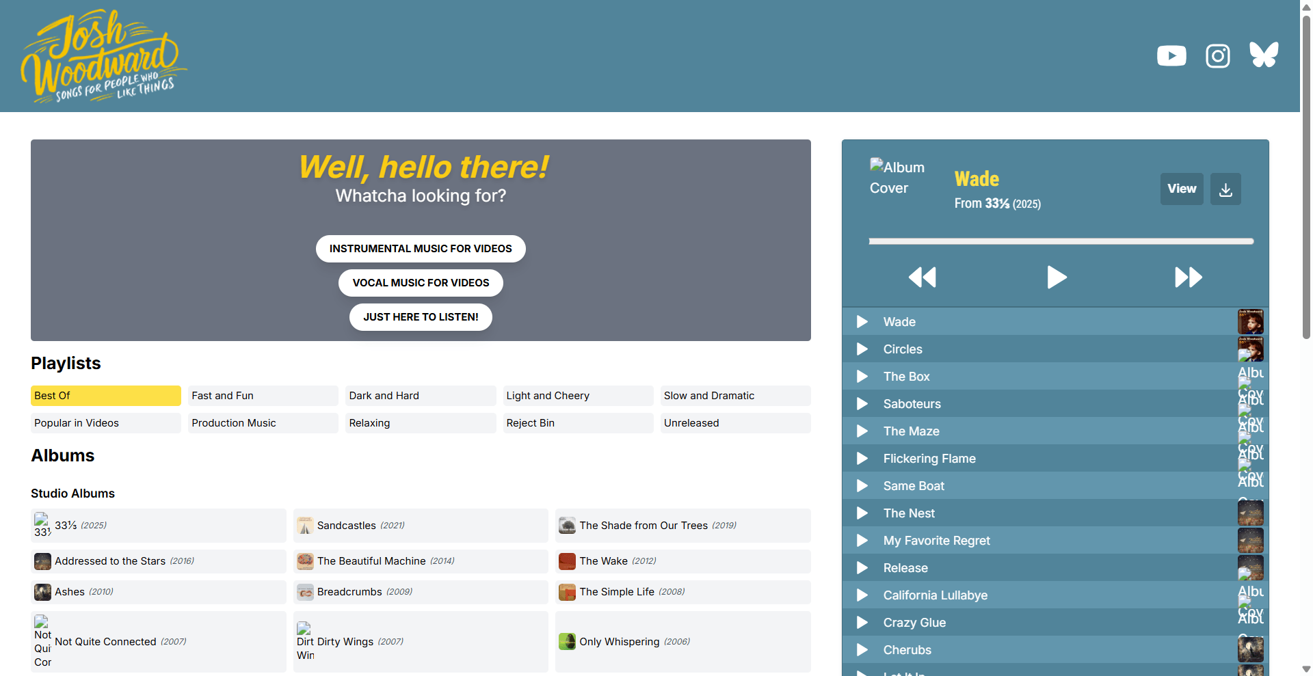Play the song Wade from list
Screen dimensions: 1313x676
pyautogui.click(x=862, y=322)
